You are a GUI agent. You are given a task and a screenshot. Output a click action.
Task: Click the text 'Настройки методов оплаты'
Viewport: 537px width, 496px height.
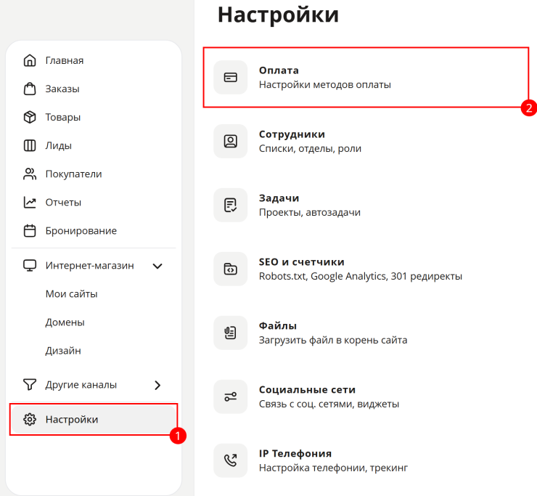click(x=325, y=85)
